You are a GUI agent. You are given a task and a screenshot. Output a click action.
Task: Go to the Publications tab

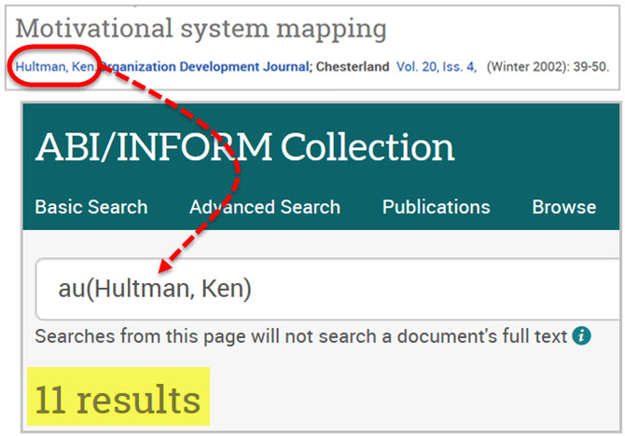(436, 207)
